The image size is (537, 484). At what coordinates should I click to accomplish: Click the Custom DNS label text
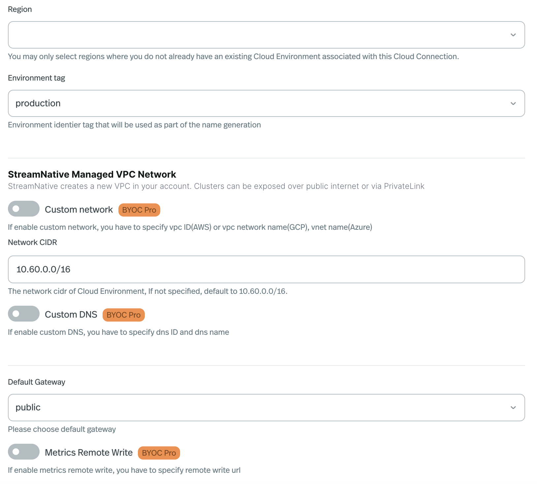point(71,314)
